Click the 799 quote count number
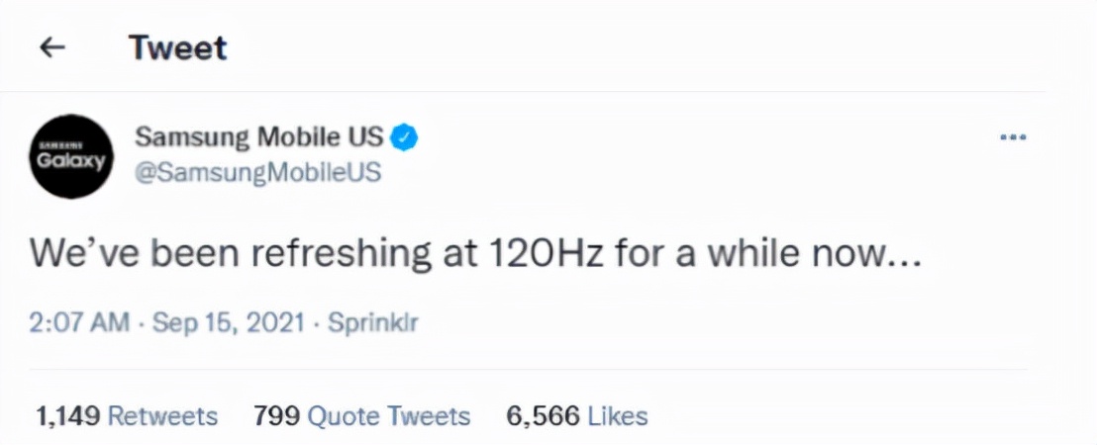The width and height of the screenshot is (1097, 445). (x=276, y=416)
